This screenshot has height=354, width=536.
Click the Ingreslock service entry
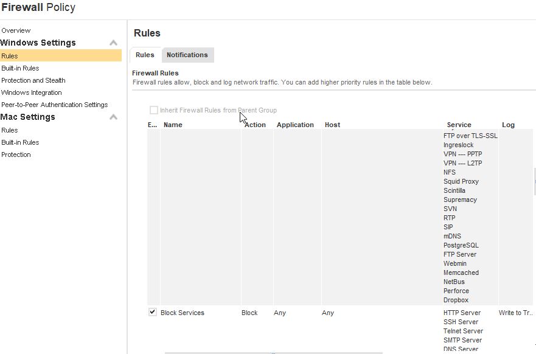coord(458,145)
